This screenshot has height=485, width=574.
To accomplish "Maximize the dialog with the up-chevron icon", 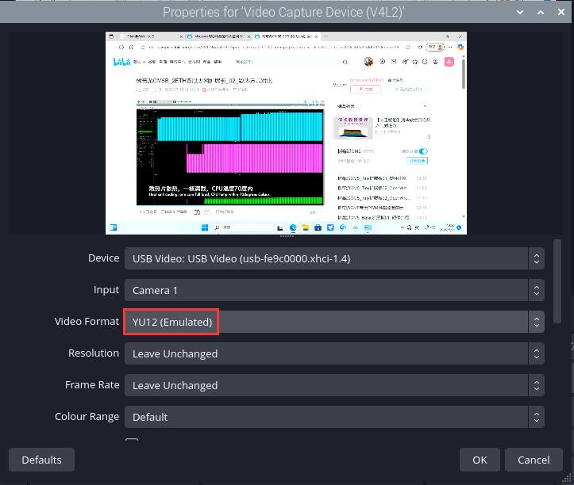I will pyautogui.click(x=539, y=12).
